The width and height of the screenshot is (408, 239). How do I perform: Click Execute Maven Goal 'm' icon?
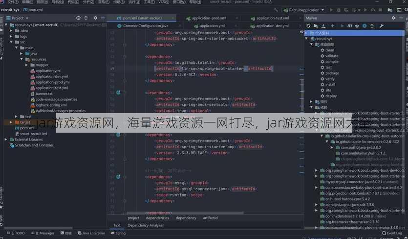pyautogui.click(x=349, y=26)
